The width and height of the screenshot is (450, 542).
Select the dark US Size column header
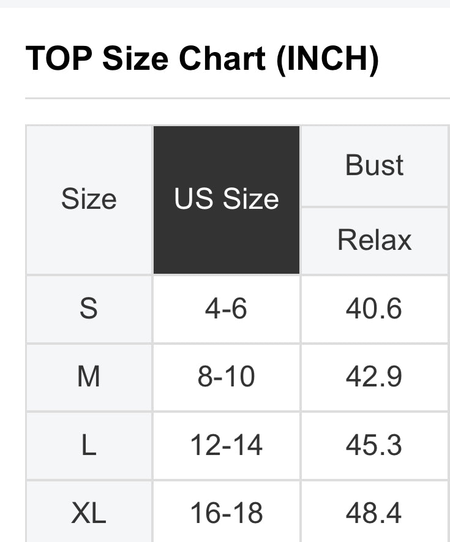[x=227, y=200]
